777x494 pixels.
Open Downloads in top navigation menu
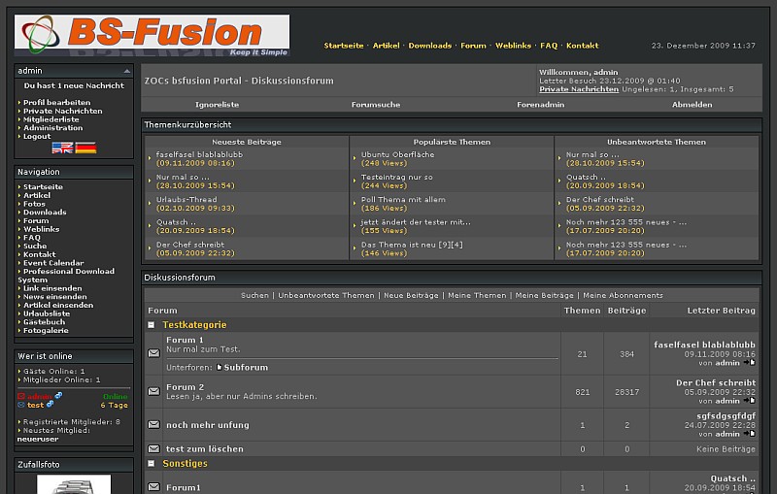point(429,46)
